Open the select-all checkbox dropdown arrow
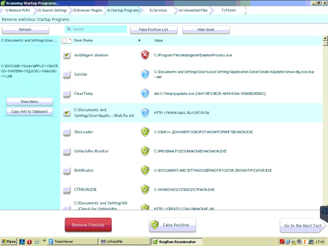 [70, 40]
